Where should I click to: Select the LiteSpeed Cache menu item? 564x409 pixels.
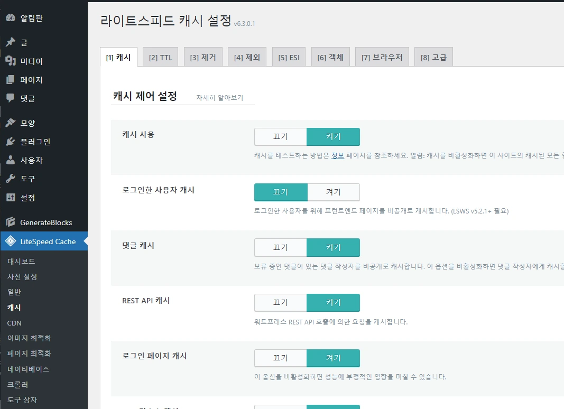click(x=44, y=241)
